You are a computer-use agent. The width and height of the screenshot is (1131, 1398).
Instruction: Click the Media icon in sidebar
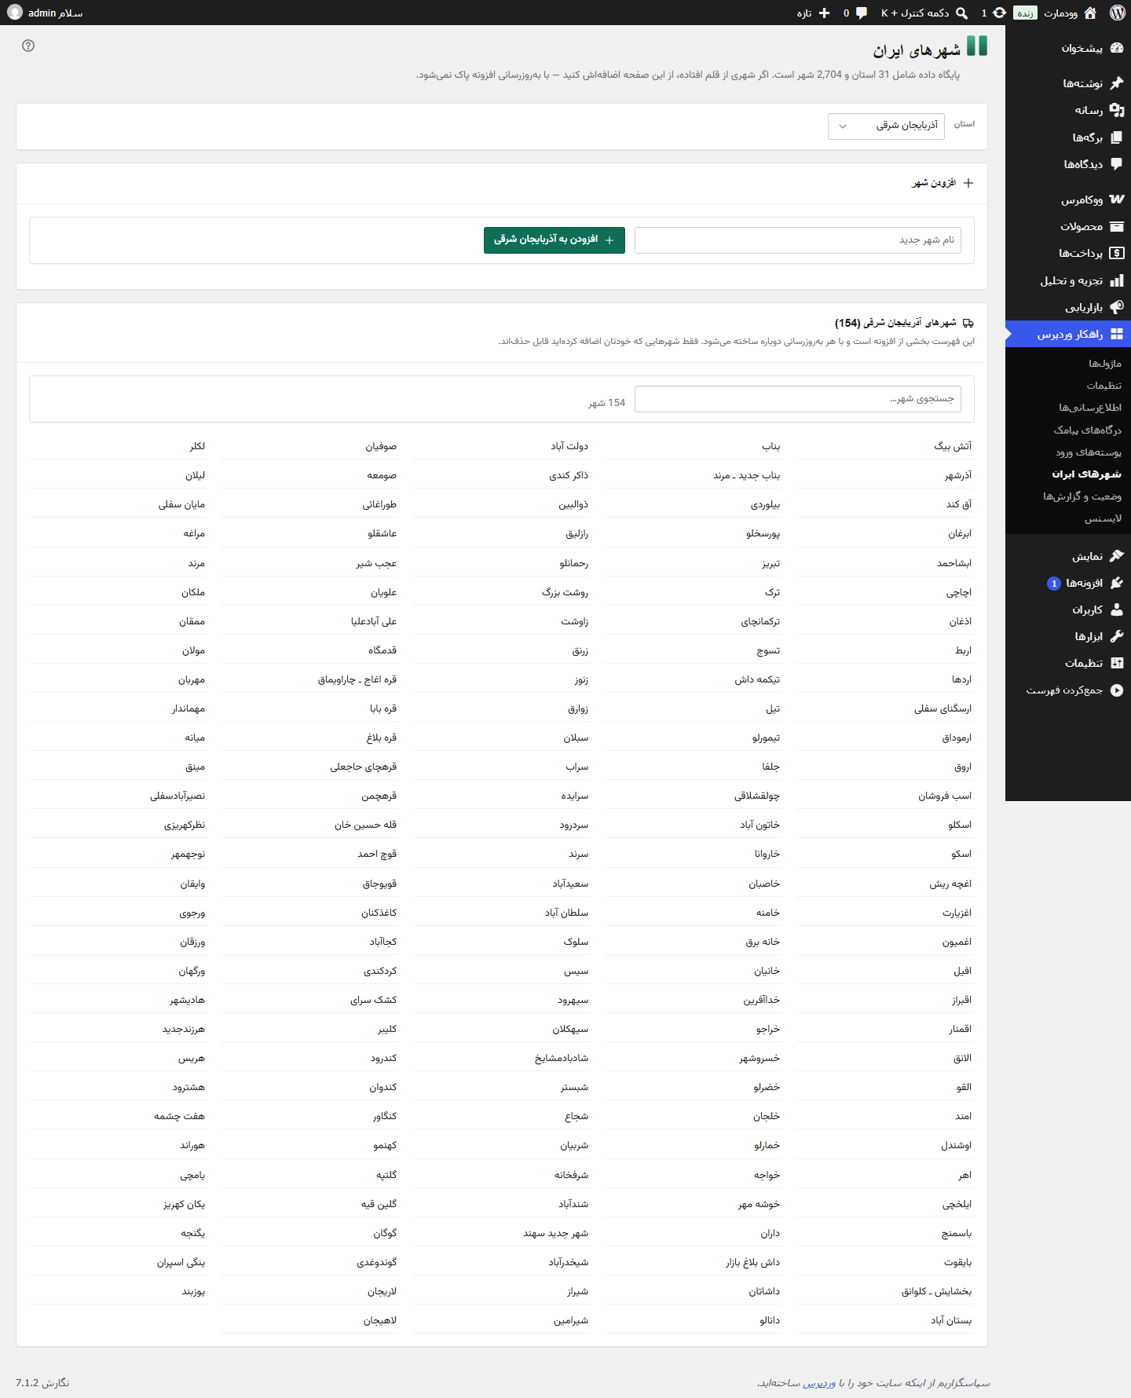(x=1117, y=110)
